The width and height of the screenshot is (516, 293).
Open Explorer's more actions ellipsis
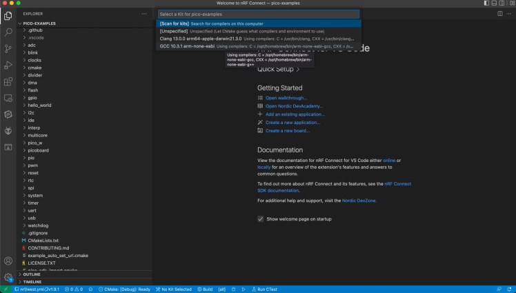pos(144,14)
